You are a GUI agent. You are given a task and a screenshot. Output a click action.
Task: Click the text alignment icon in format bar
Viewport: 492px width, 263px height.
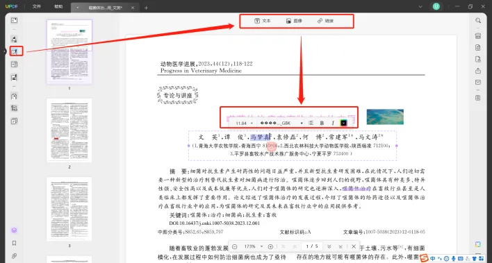311,124
